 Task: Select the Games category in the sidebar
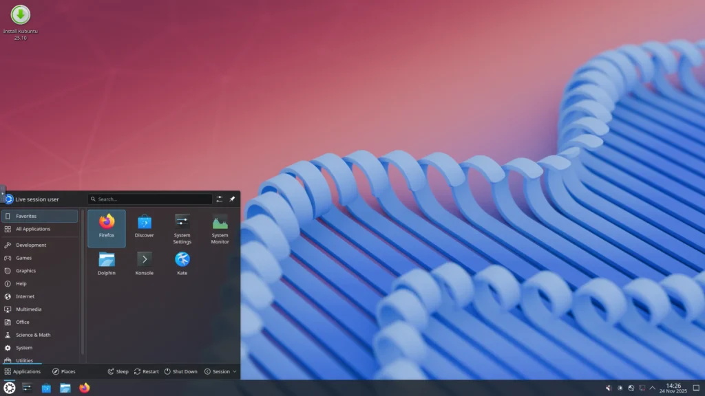[x=25, y=258]
